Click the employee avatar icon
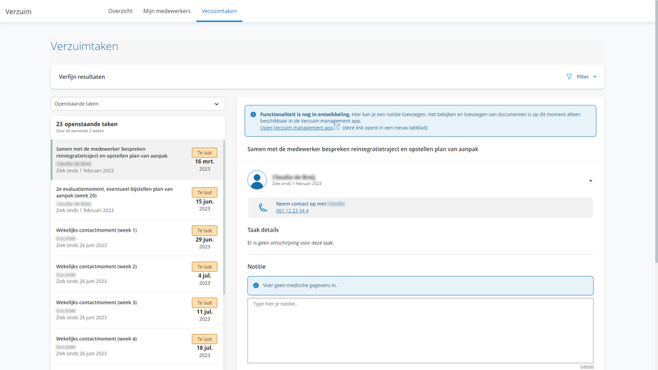 pos(257,180)
